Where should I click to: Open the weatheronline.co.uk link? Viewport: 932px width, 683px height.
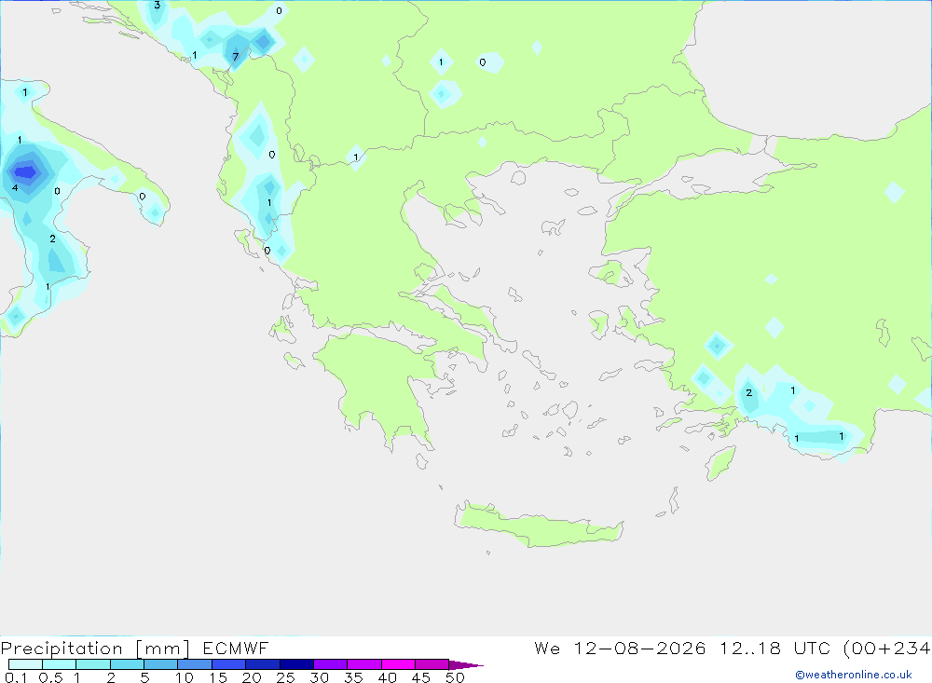click(854, 675)
